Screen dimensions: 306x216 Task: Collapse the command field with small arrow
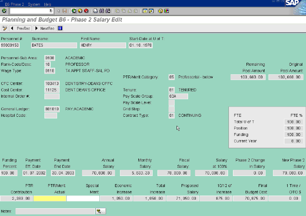coord(58,11)
